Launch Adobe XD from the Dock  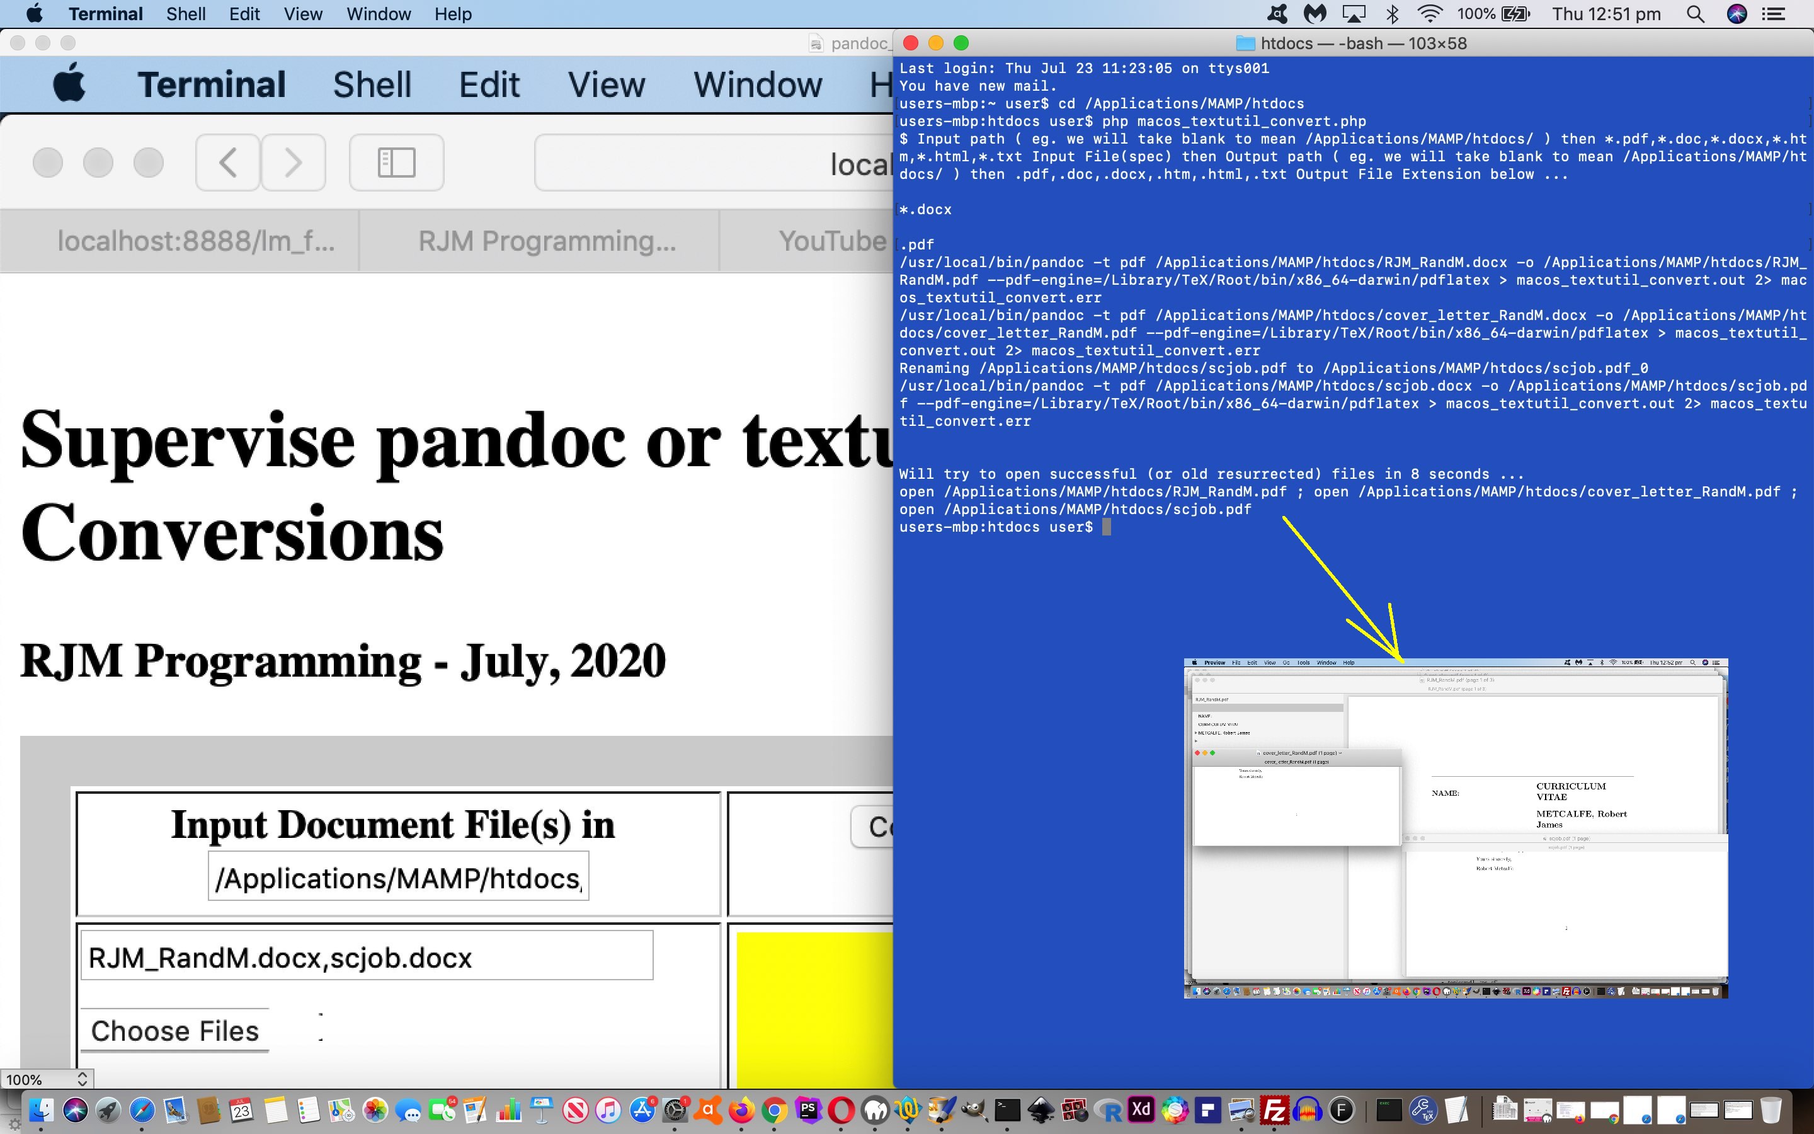point(1141,1109)
